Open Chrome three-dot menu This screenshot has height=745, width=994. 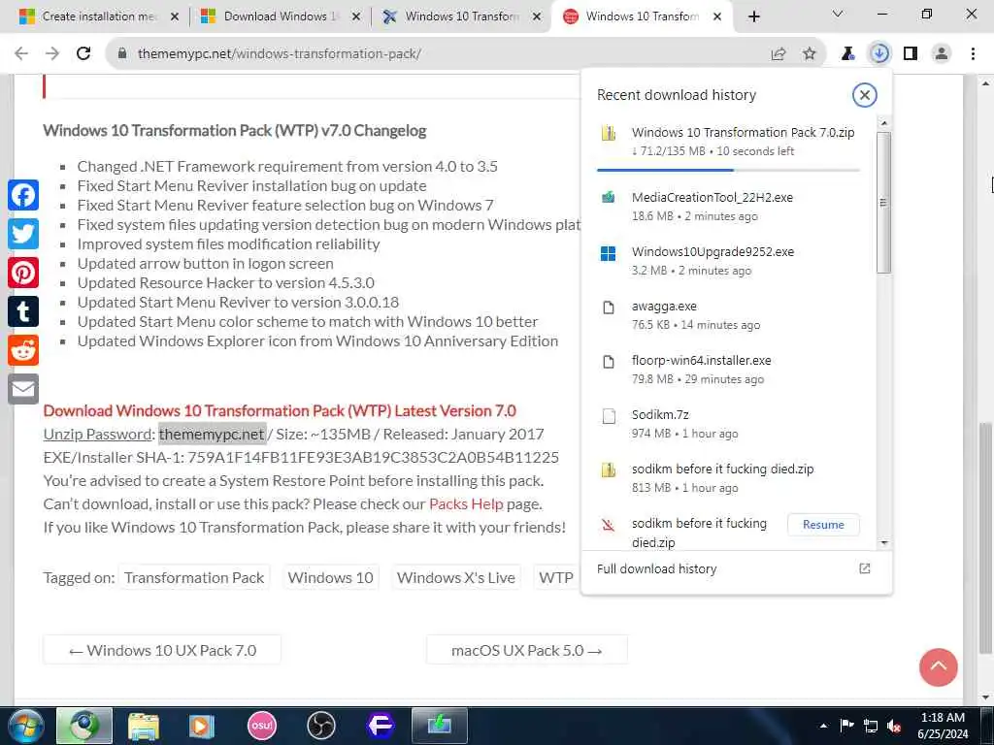(x=973, y=54)
